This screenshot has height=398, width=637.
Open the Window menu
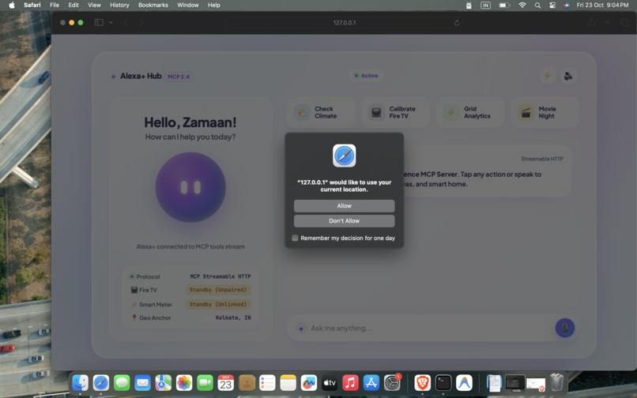187,6
